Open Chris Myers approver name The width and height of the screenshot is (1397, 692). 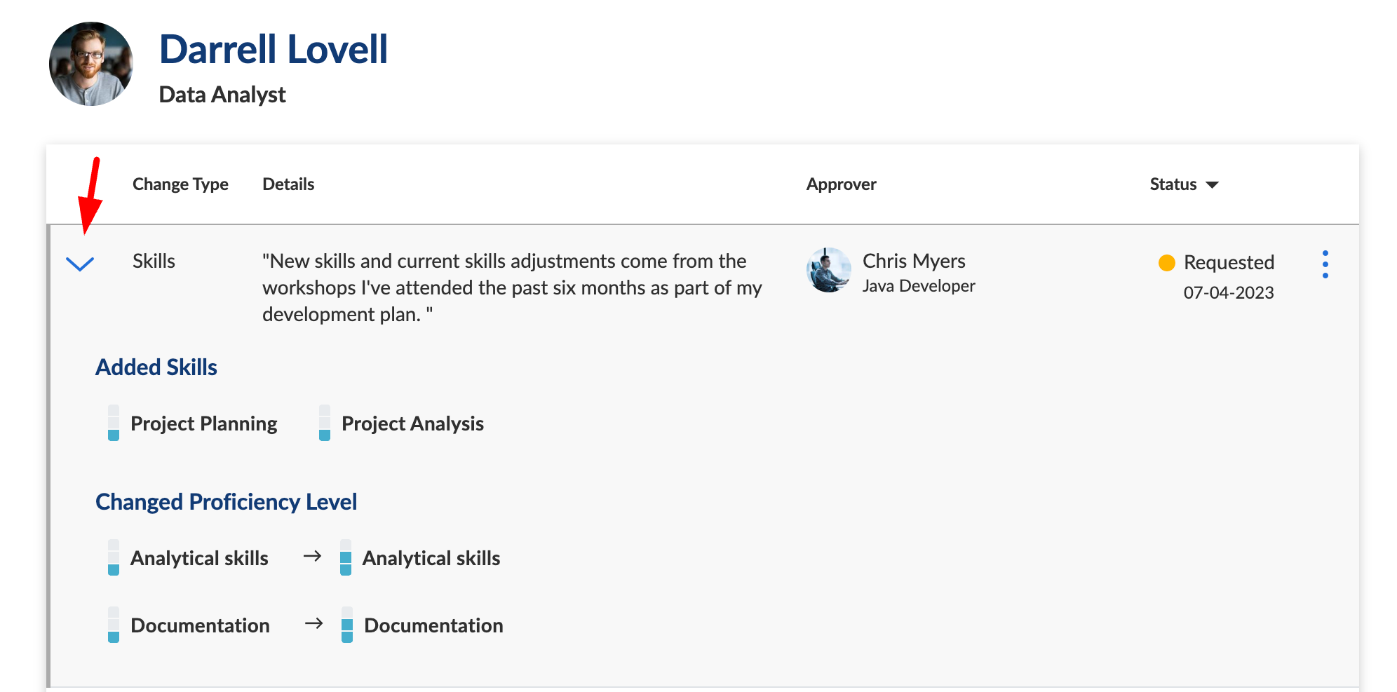pos(914,261)
